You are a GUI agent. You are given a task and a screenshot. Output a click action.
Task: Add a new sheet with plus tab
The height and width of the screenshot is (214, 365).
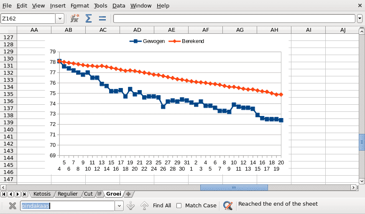click(128, 194)
